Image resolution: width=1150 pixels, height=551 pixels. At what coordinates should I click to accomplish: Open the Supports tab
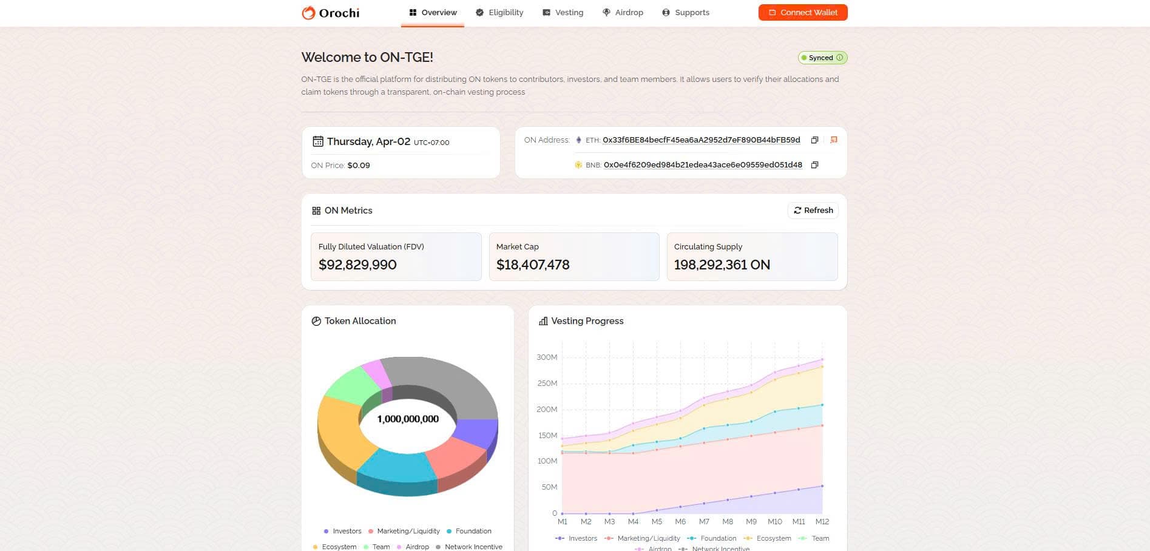tap(686, 13)
